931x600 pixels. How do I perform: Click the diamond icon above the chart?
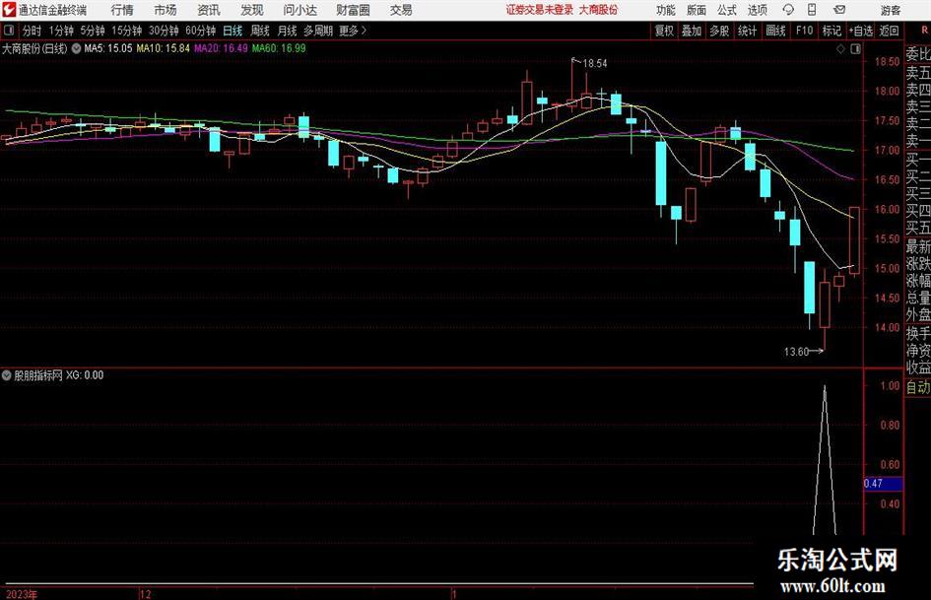point(840,49)
